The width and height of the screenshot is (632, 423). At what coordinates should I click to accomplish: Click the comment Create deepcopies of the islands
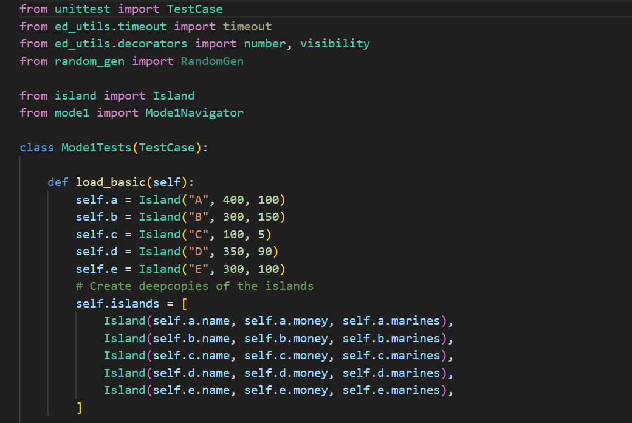(x=194, y=286)
